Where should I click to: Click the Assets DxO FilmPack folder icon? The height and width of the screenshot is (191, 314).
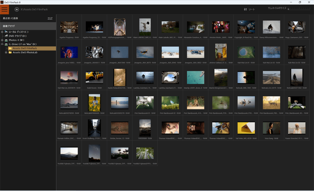[x=10, y=48]
